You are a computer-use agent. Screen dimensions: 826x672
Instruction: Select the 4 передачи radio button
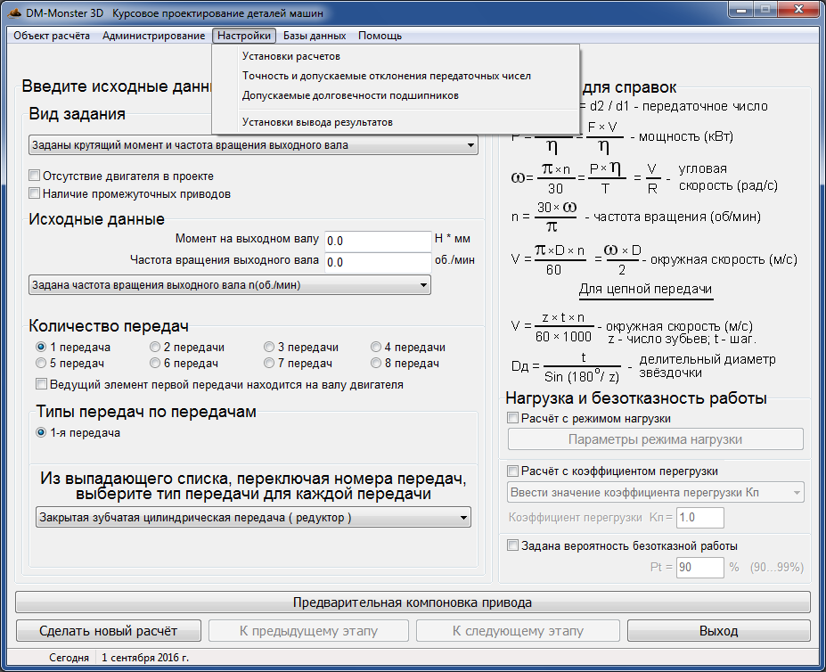376,347
